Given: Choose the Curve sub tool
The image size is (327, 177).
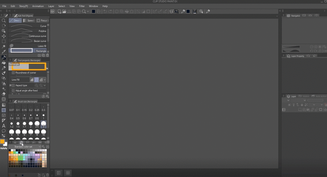Looking at the screenshot, I should pos(28,26).
